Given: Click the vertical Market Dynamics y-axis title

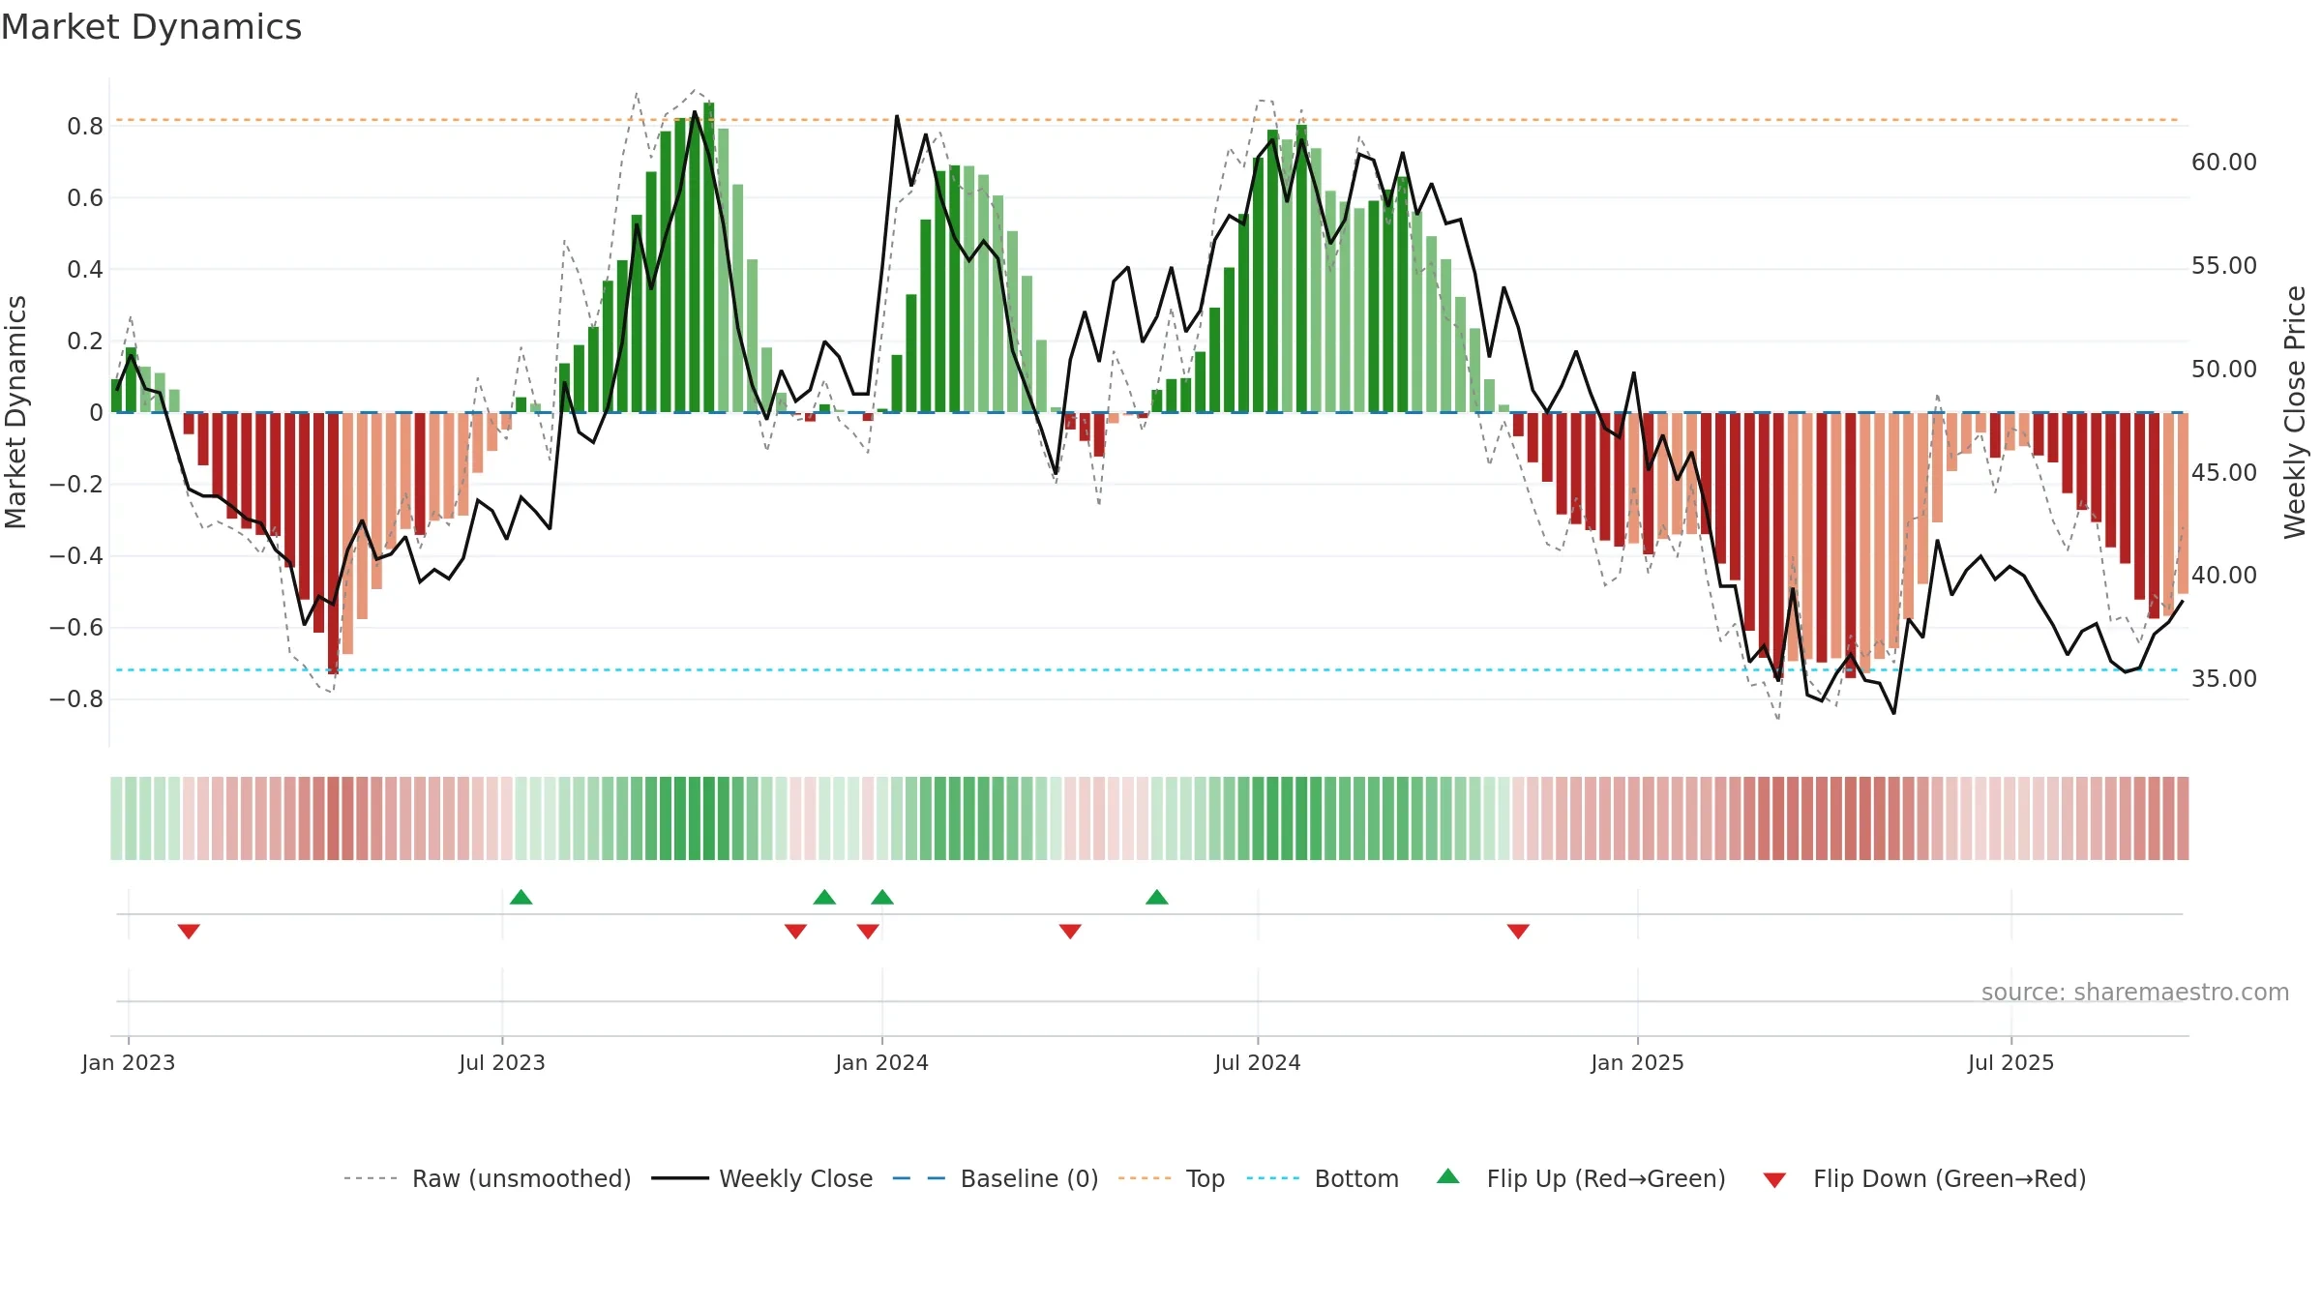Looking at the screenshot, I should pos(15,412).
